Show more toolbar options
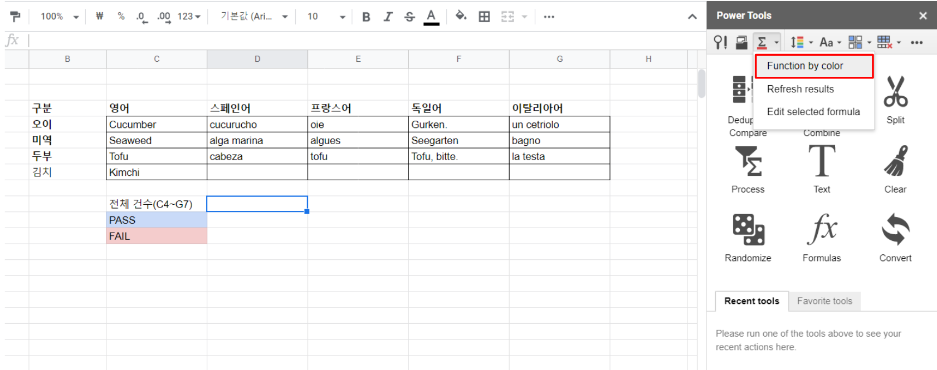Viewport: 937px width, 370px height. 549,17
